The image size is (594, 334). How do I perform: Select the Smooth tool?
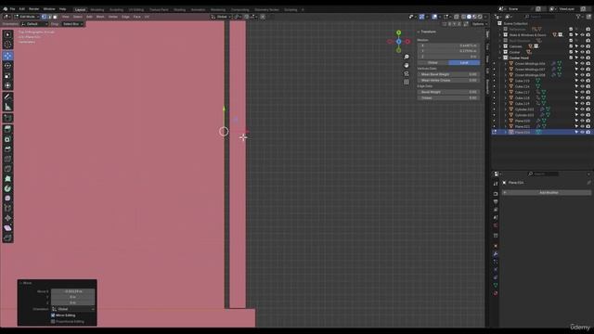click(x=7, y=199)
